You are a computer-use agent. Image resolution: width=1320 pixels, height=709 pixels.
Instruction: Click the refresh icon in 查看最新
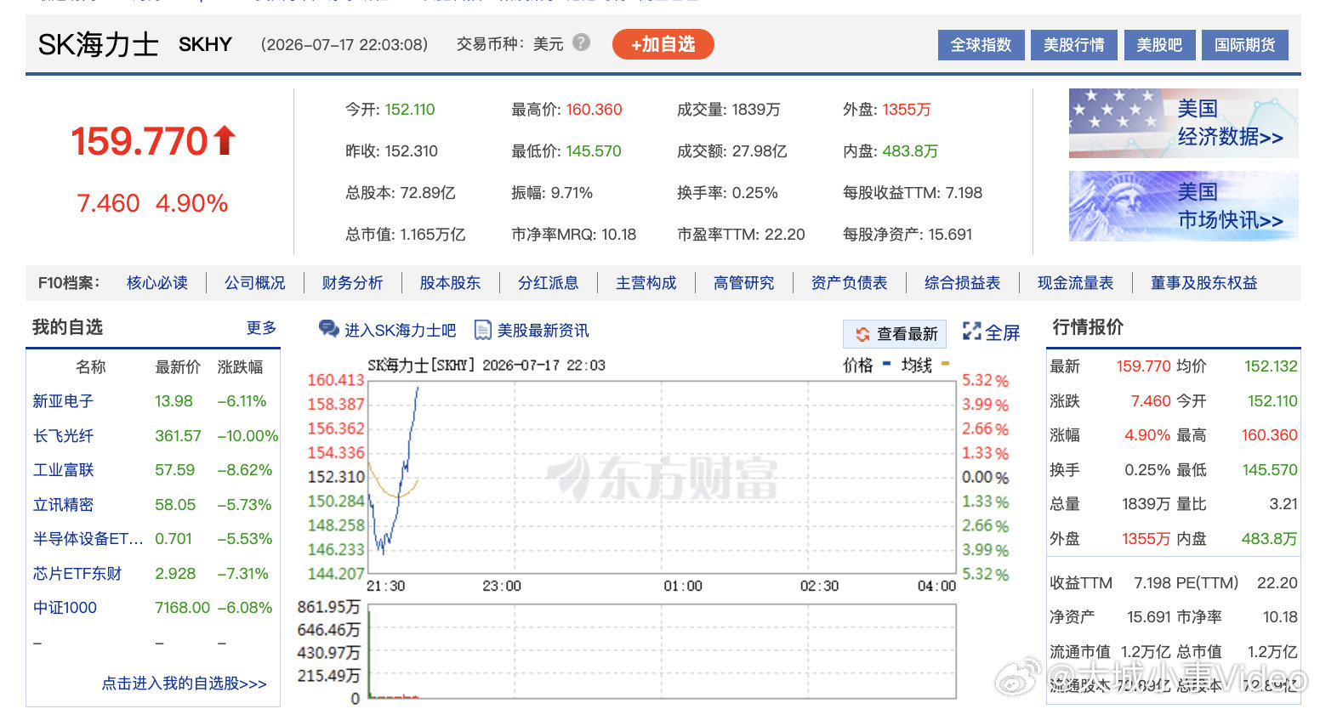(862, 334)
